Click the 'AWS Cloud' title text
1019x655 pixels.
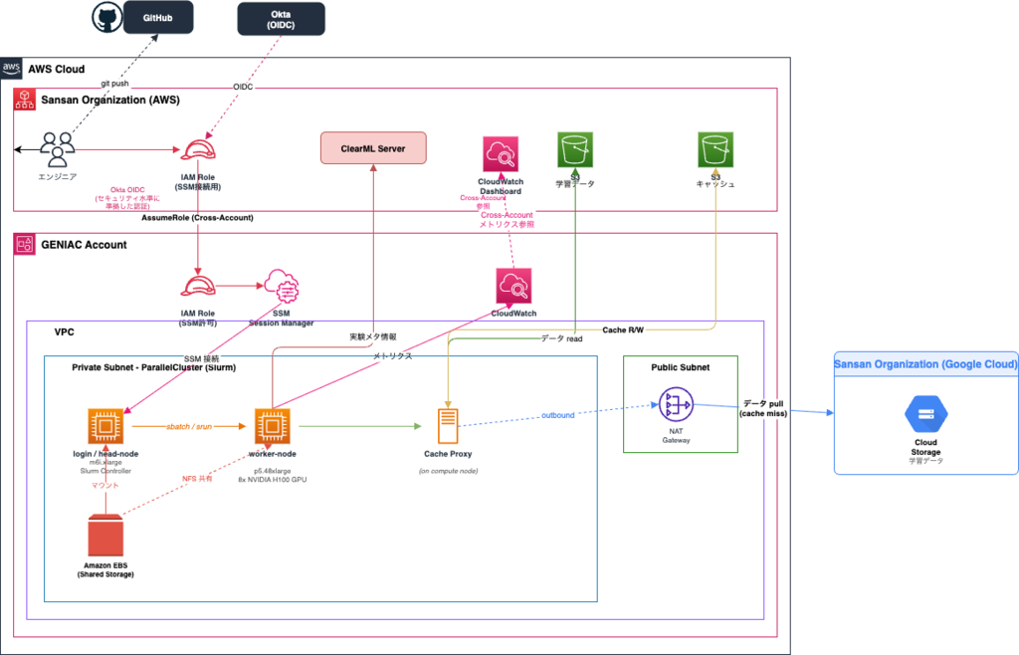pos(57,69)
